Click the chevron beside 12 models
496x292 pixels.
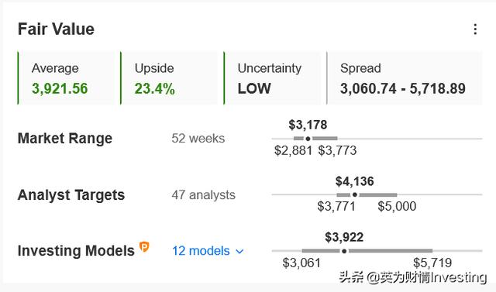point(239,252)
